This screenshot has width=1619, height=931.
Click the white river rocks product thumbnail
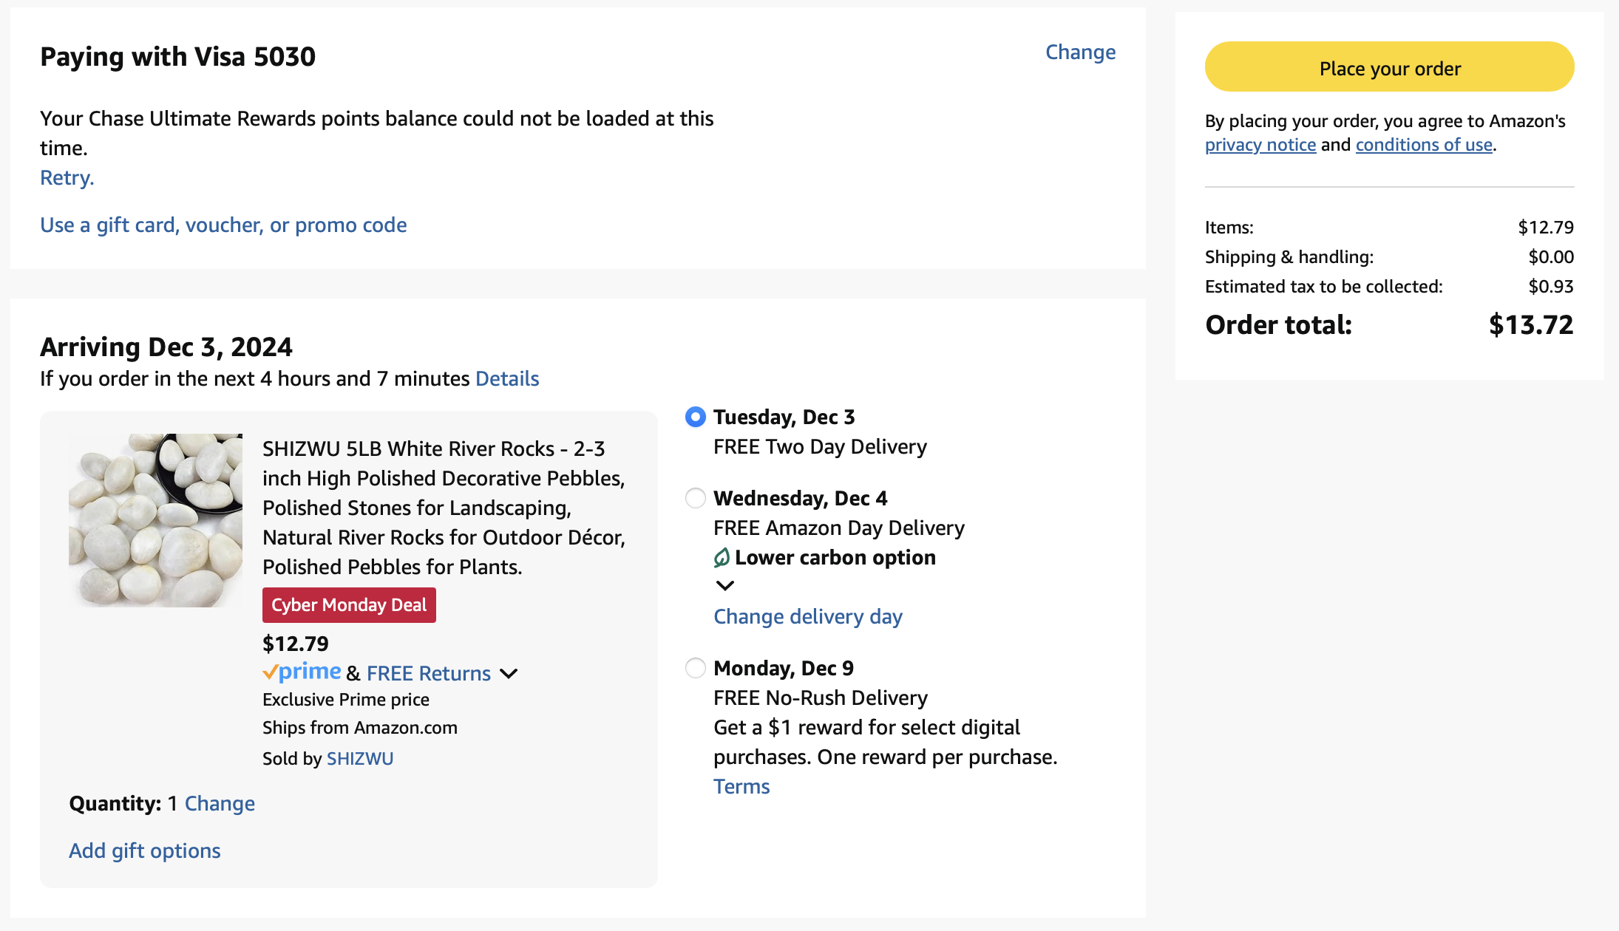[155, 520]
